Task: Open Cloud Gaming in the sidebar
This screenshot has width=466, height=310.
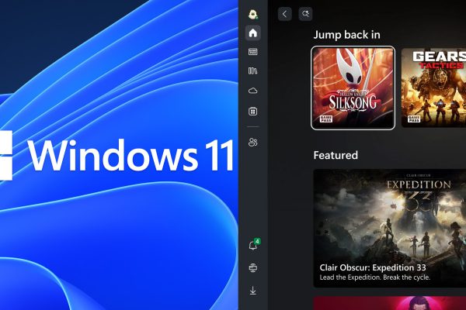Action: tap(252, 91)
